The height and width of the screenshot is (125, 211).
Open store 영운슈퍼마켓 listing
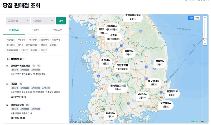pyautogui.click(x=17, y=105)
